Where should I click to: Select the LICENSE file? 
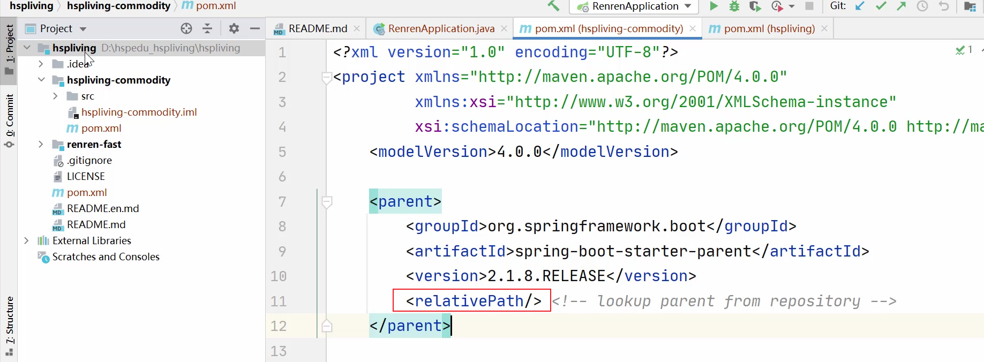coord(86,176)
